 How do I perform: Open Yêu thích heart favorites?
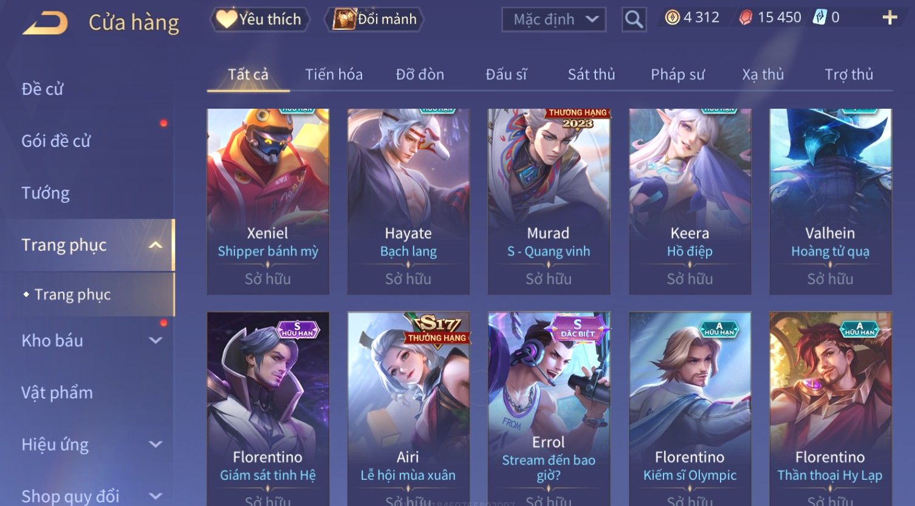pyautogui.click(x=259, y=19)
